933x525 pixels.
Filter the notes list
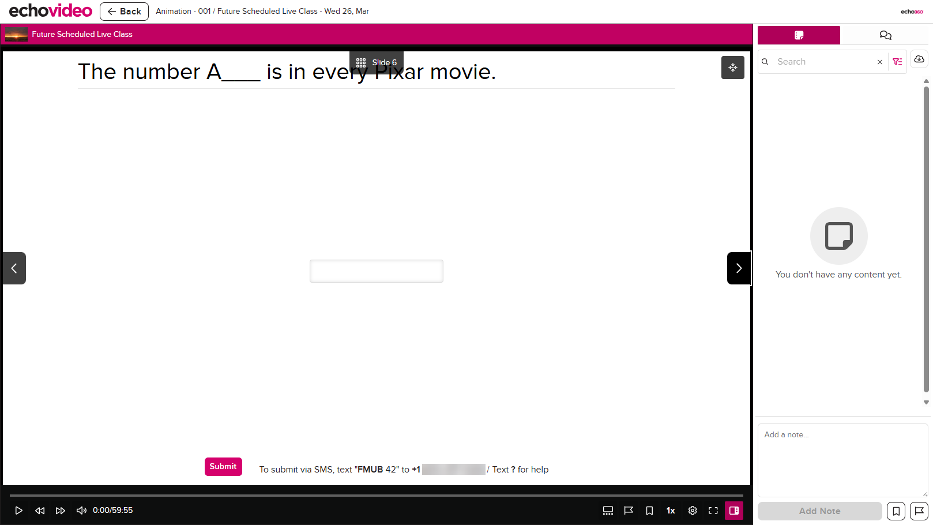(x=897, y=61)
